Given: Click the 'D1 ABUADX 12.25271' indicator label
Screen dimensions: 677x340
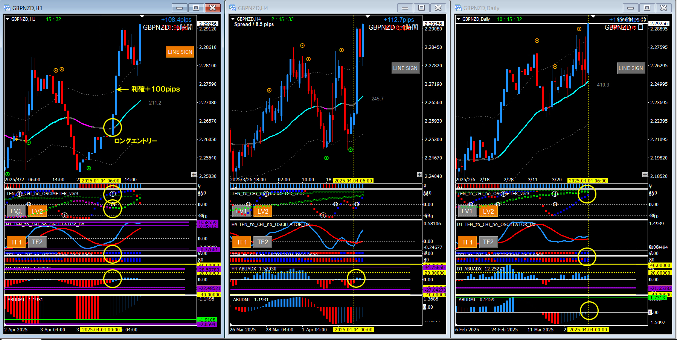Looking at the screenshot, I should pos(481,269).
